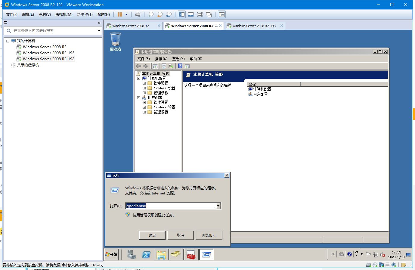Expand 管理模板 under 计算机配置
Image resolution: width=415 pixels, height=270 pixels.
[x=144, y=93]
